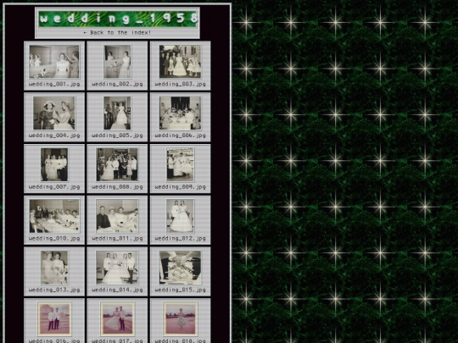This screenshot has height=343, width=458.
Task: Go back to the index link
Action: click(117, 33)
